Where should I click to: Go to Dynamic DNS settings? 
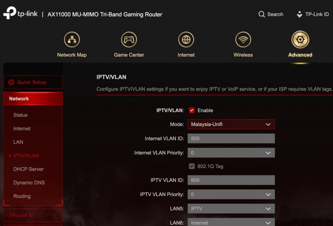(x=29, y=183)
